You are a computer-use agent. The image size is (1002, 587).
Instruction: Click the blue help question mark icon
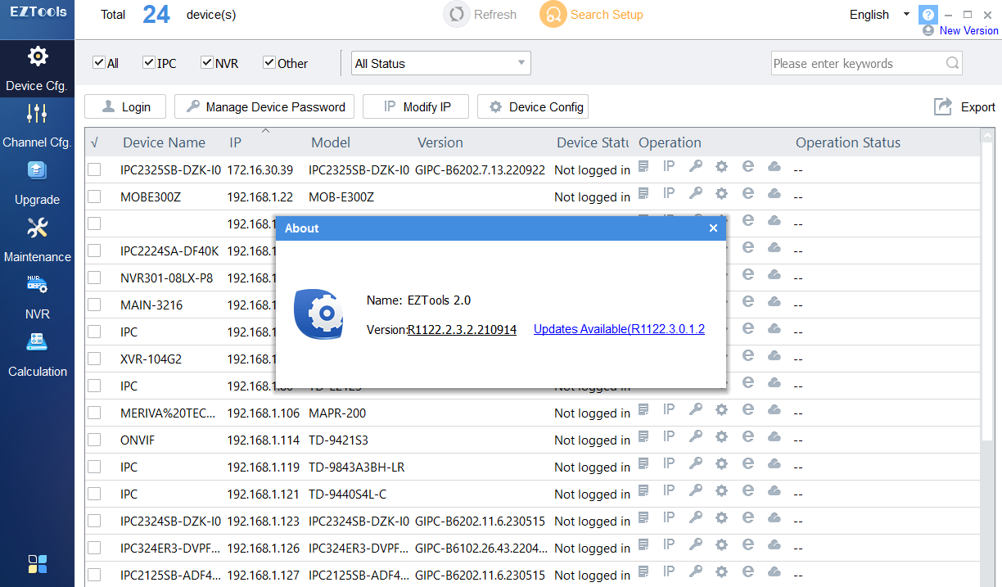[928, 14]
